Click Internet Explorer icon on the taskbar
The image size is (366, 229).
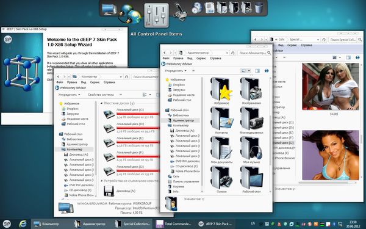[x=23, y=224]
